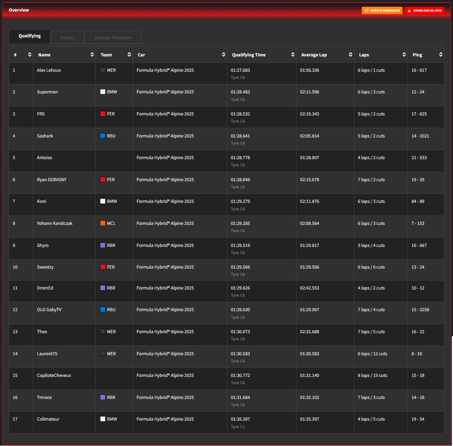This screenshot has height=446, width=453.
Task: Switch to the Events tab
Action: click(x=68, y=38)
